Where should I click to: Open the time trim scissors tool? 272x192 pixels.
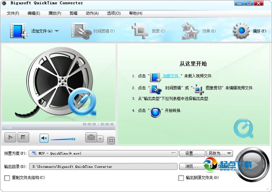[x=81, y=31]
